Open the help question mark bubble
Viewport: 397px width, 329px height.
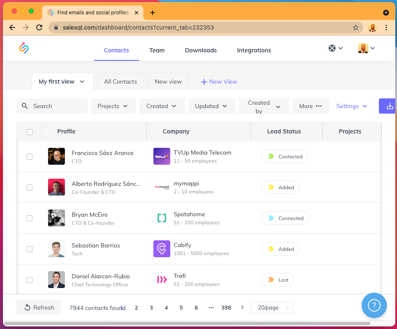[x=374, y=305]
